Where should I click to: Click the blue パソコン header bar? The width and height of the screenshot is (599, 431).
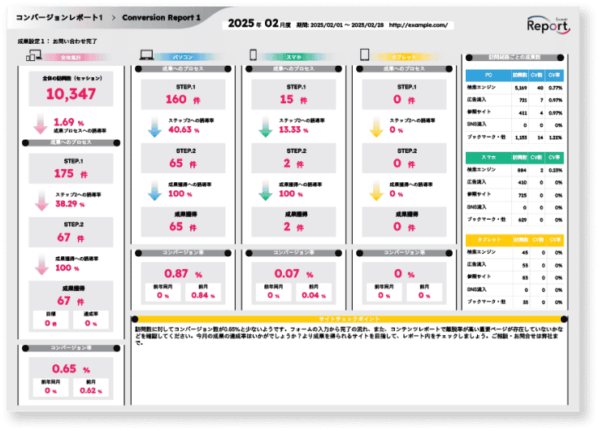coord(184,57)
